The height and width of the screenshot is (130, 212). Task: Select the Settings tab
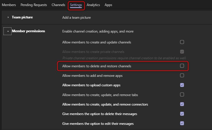coord(76,5)
